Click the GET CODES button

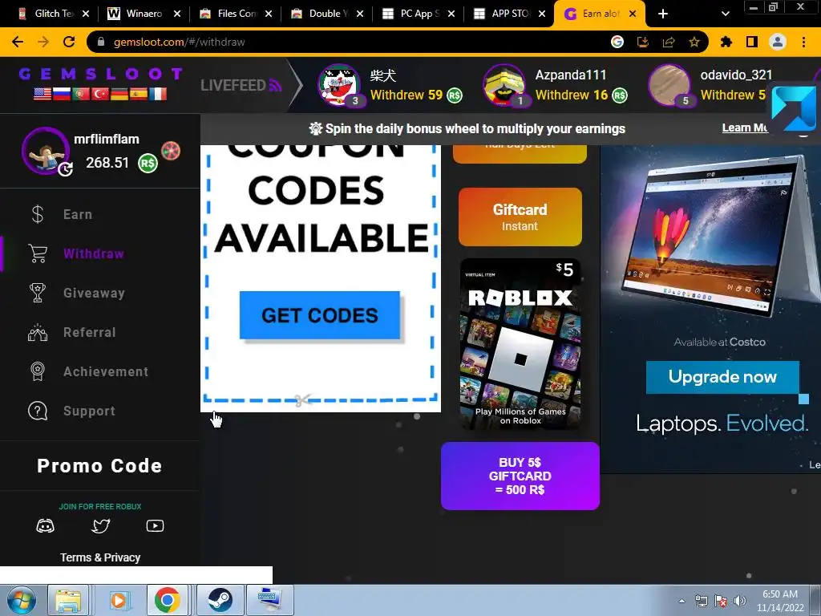coord(319,315)
